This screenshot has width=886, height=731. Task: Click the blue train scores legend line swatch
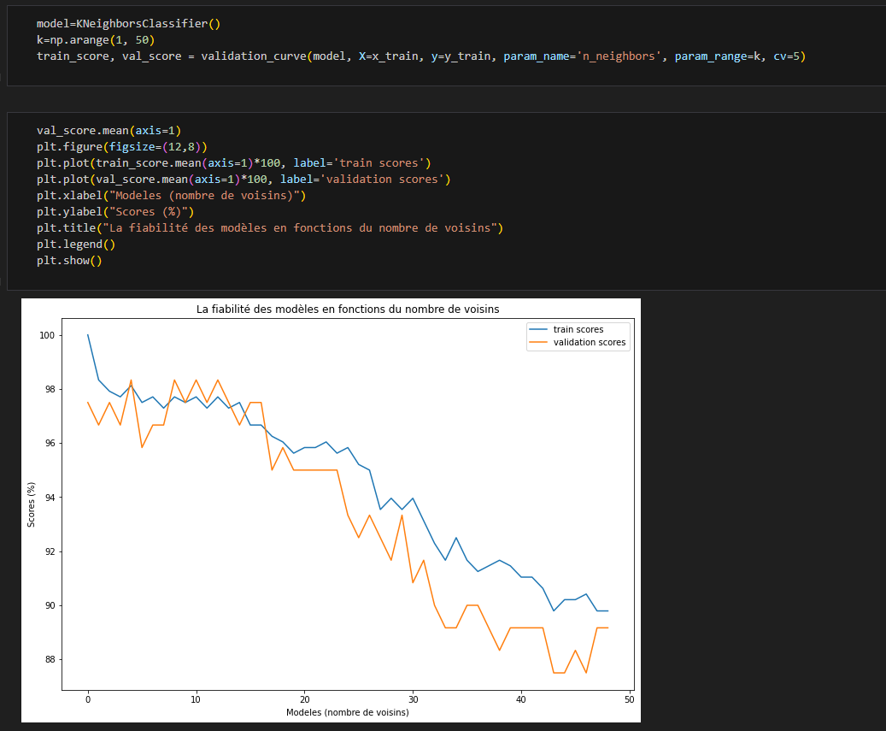538,329
